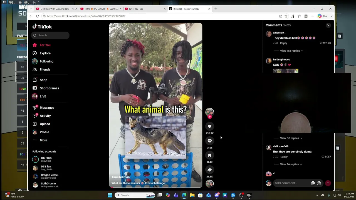
Task: Go back in browser history
Action: click(31, 16)
